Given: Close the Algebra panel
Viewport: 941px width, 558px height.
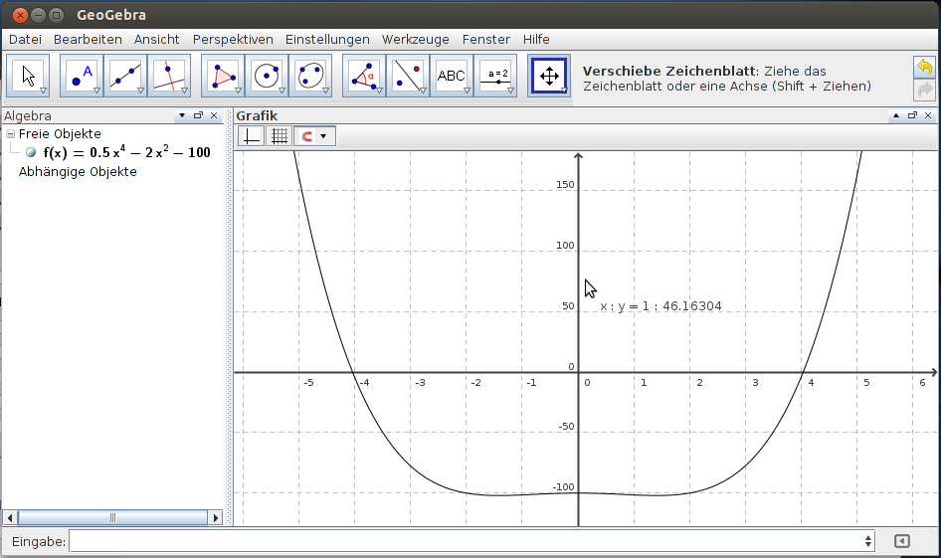Looking at the screenshot, I should pos(214,115).
